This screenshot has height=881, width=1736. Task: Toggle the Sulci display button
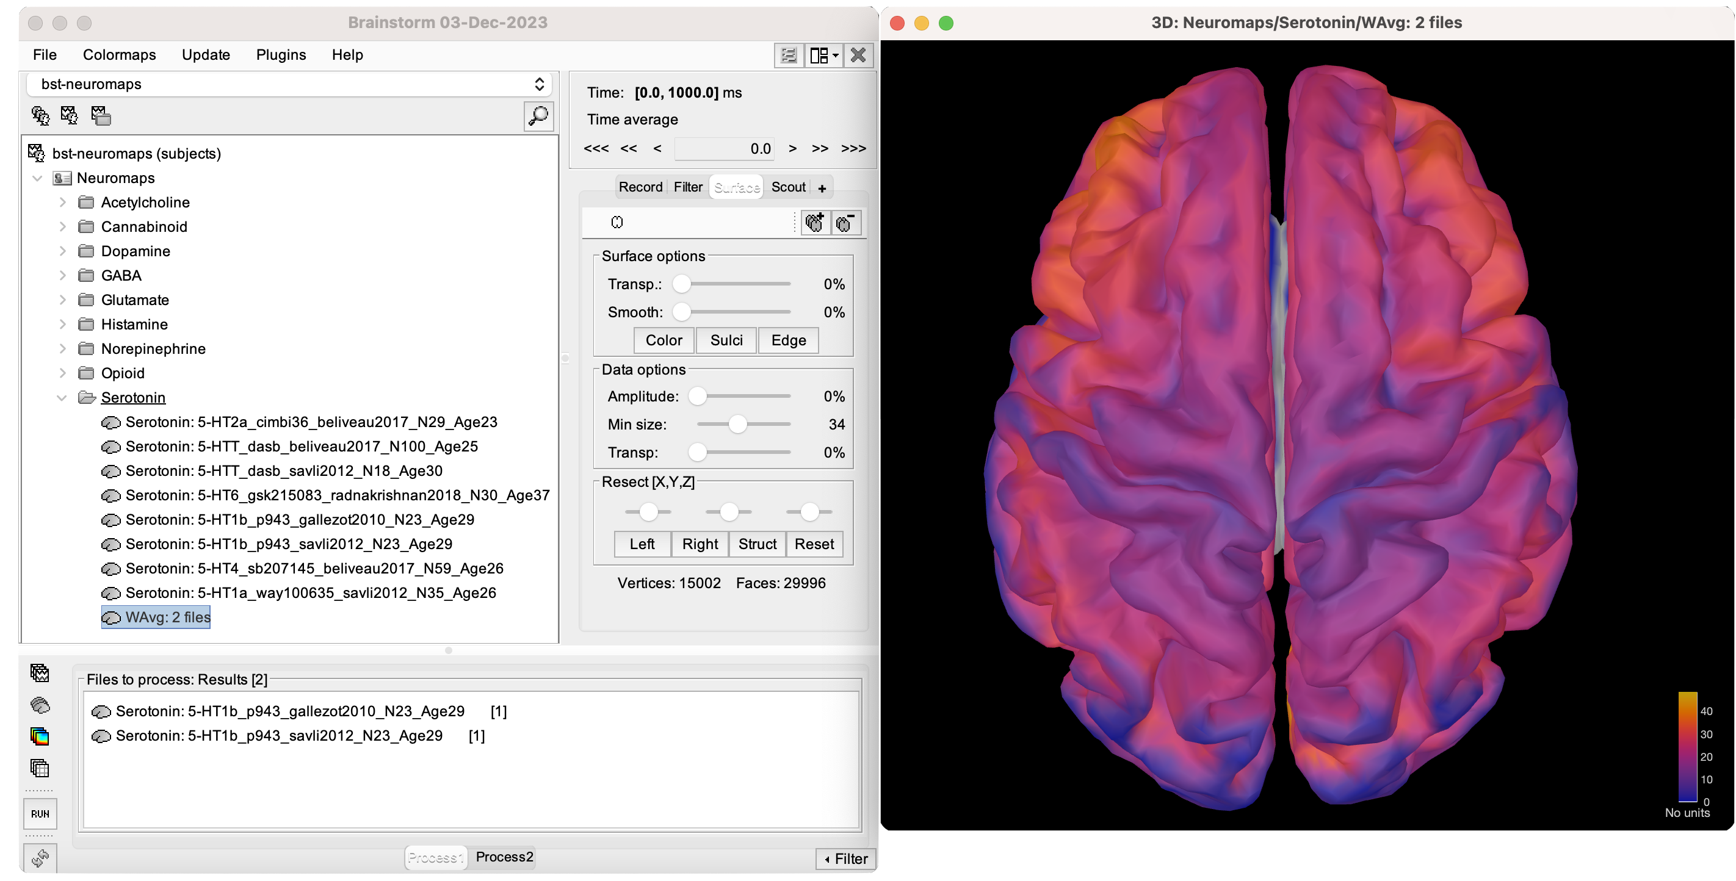(726, 340)
